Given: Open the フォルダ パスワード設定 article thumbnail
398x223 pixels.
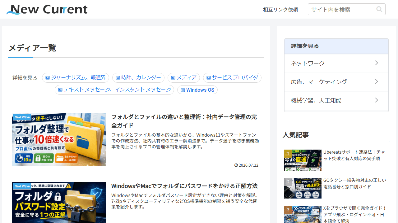Looking at the screenshot, I should (x=59, y=203).
